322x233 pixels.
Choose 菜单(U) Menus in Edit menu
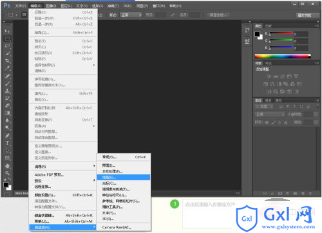coord(63,221)
